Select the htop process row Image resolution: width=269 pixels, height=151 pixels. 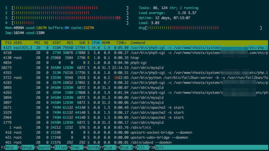(x=134, y=57)
